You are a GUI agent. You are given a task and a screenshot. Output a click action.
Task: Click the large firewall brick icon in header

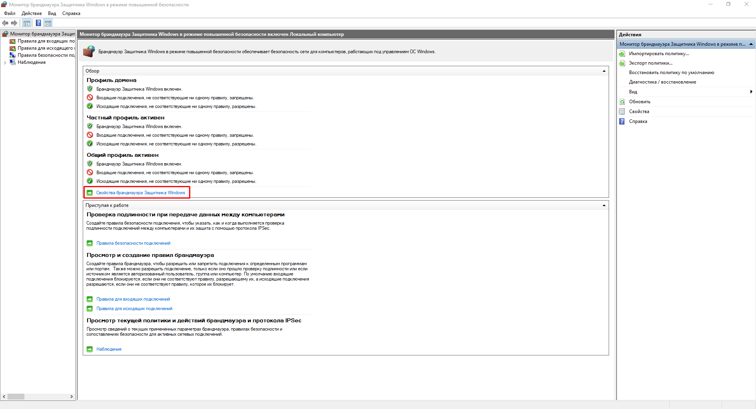89,51
